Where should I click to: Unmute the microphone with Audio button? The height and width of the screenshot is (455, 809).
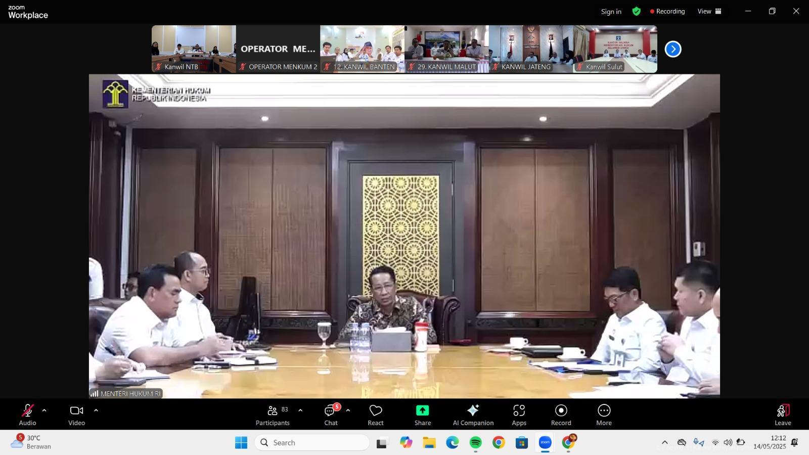coord(27,415)
